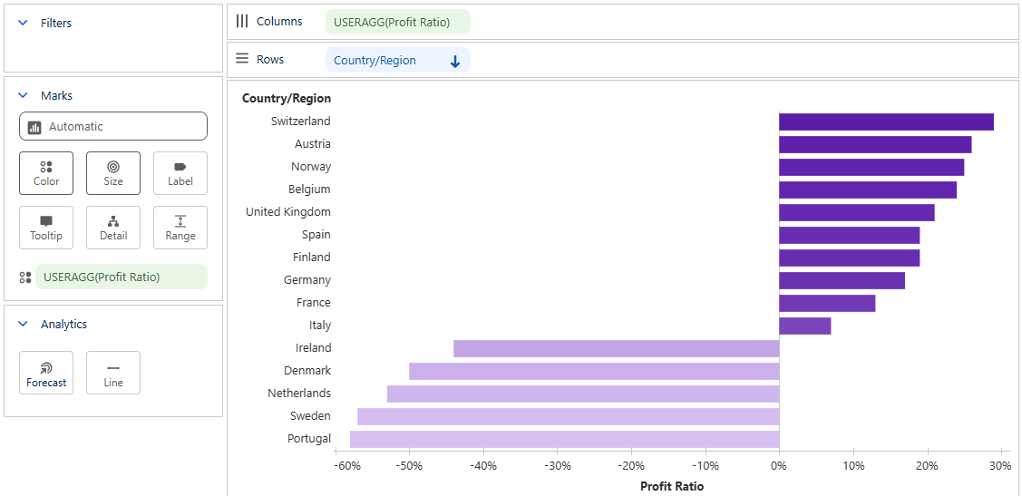Open the Tooltip marks card
The width and height of the screenshot is (1022, 496).
(x=46, y=227)
